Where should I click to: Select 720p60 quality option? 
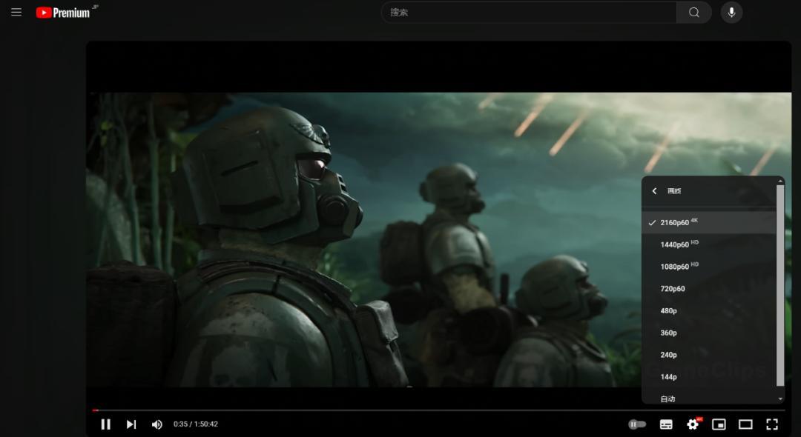[x=709, y=289]
